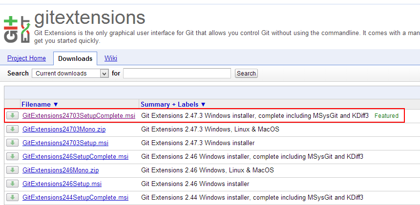Switch to the Project Home tab

(26, 58)
